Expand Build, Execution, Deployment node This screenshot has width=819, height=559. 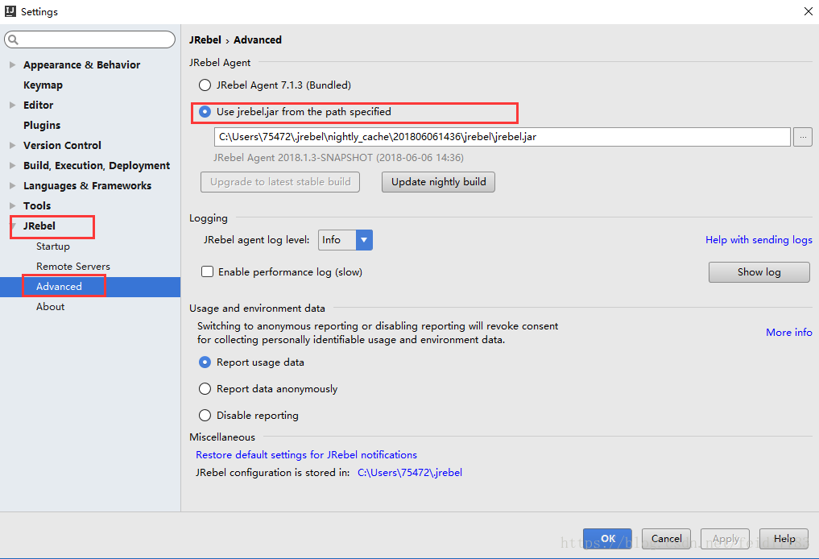tap(12, 166)
